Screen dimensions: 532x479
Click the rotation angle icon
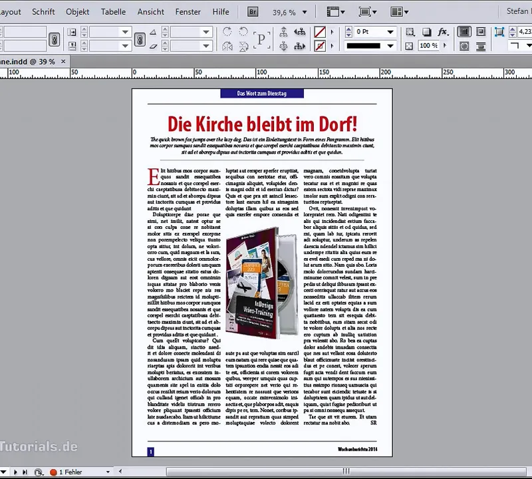pos(153,32)
